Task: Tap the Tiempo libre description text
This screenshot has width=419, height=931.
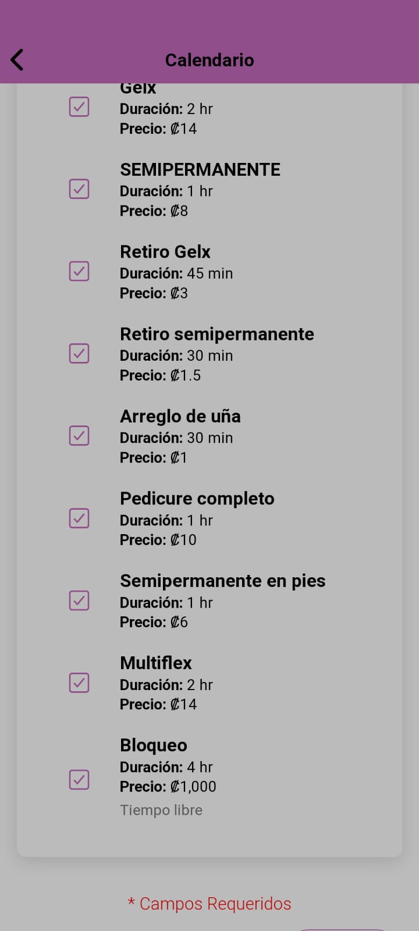Action: (161, 810)
